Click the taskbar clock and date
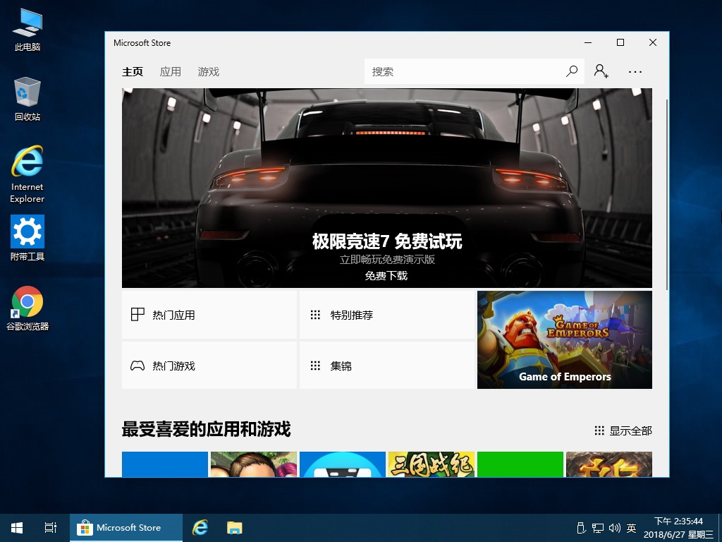The image size is (722, 542). pos(678,528)
